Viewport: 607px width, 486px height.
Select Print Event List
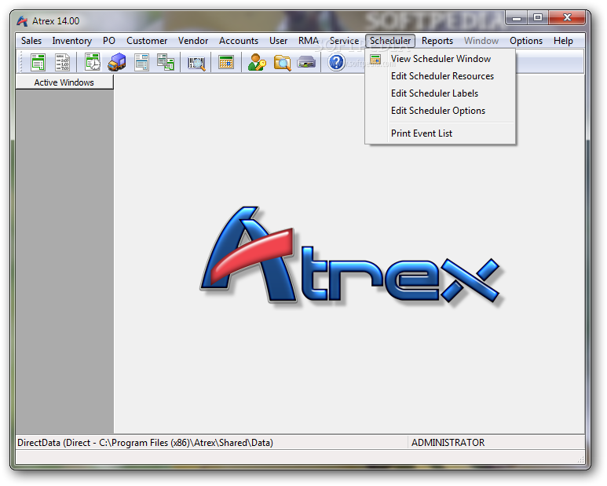(441, 133)
